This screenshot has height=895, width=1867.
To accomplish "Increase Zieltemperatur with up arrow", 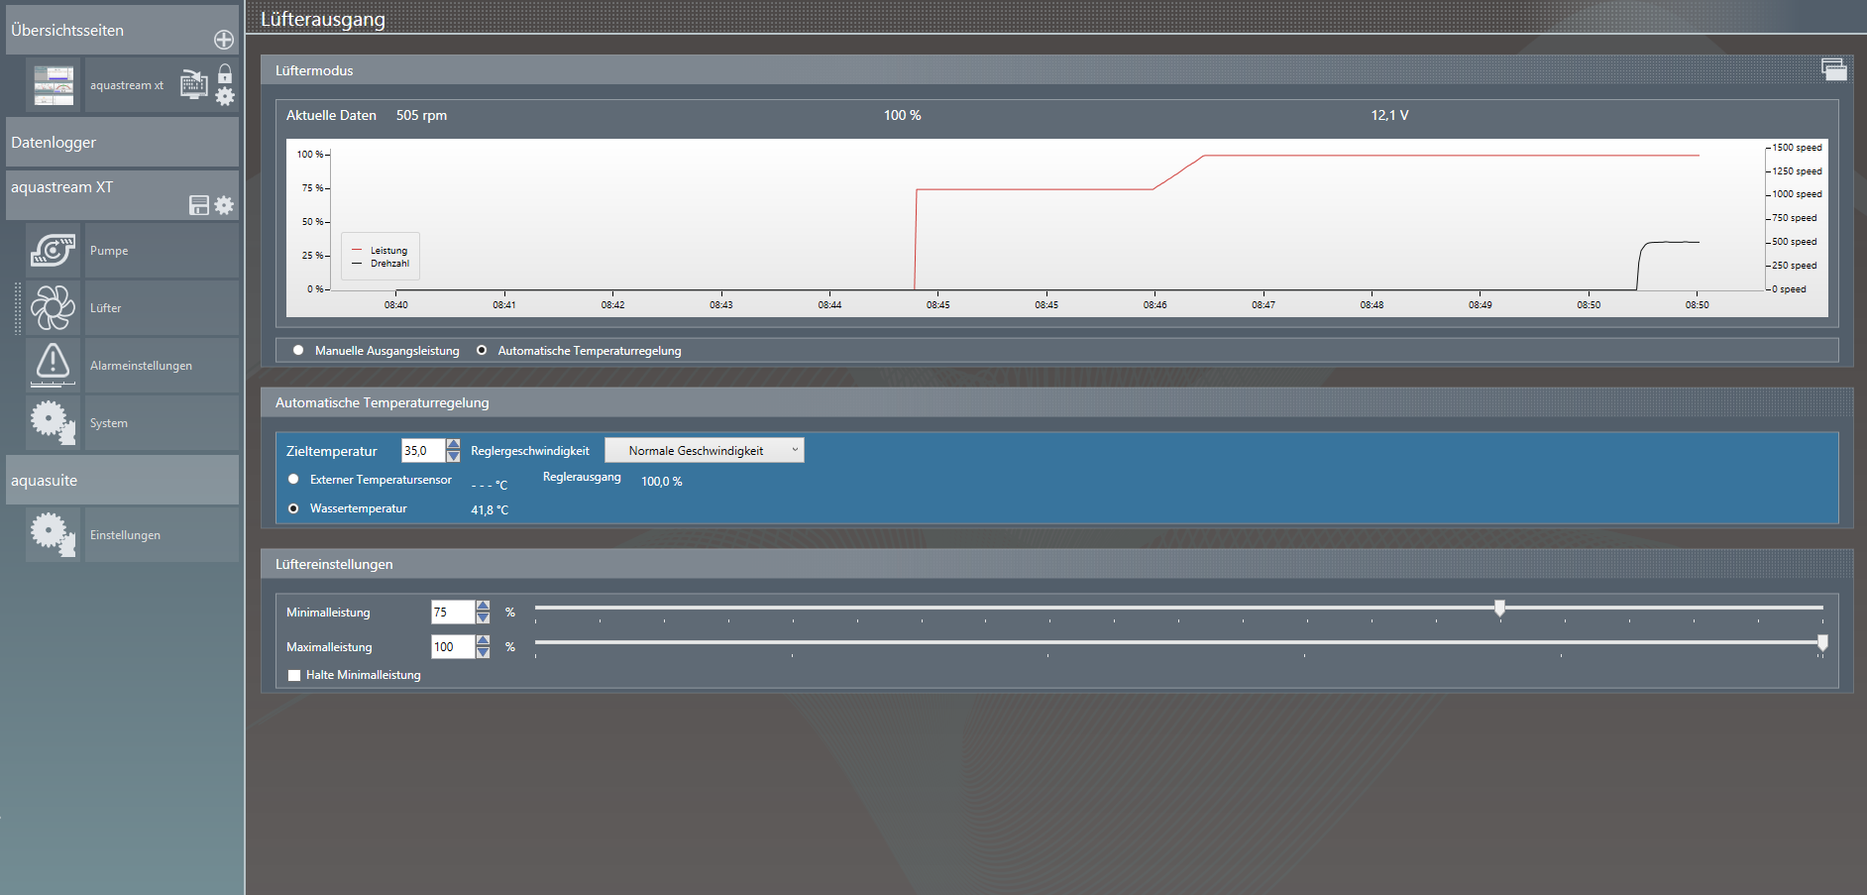I will (x=454, y=445).
